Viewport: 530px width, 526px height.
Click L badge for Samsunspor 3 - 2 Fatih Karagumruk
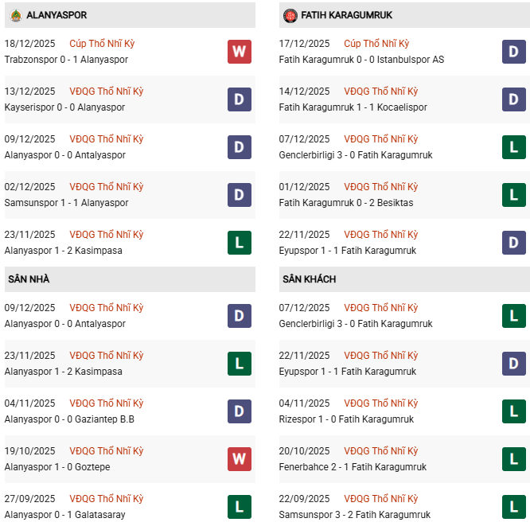click(x=514, y=507)
